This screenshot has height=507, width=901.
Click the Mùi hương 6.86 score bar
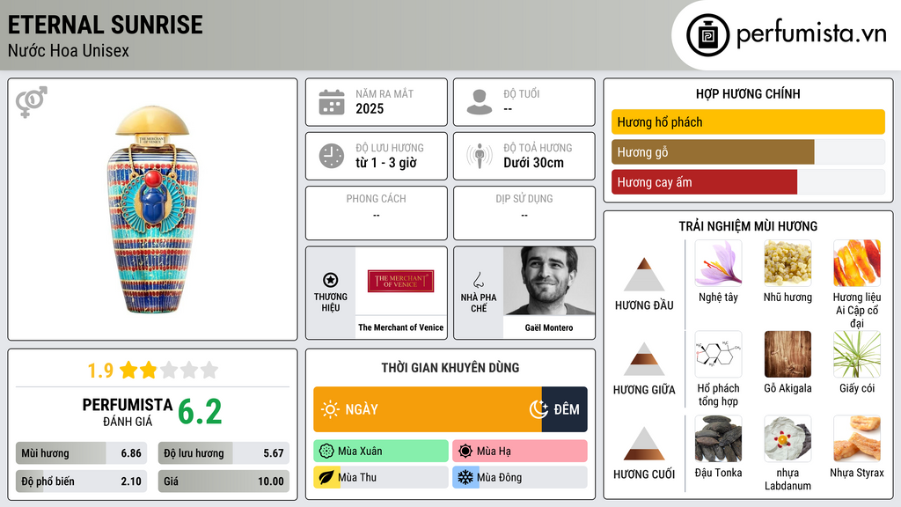coord(81,453)
